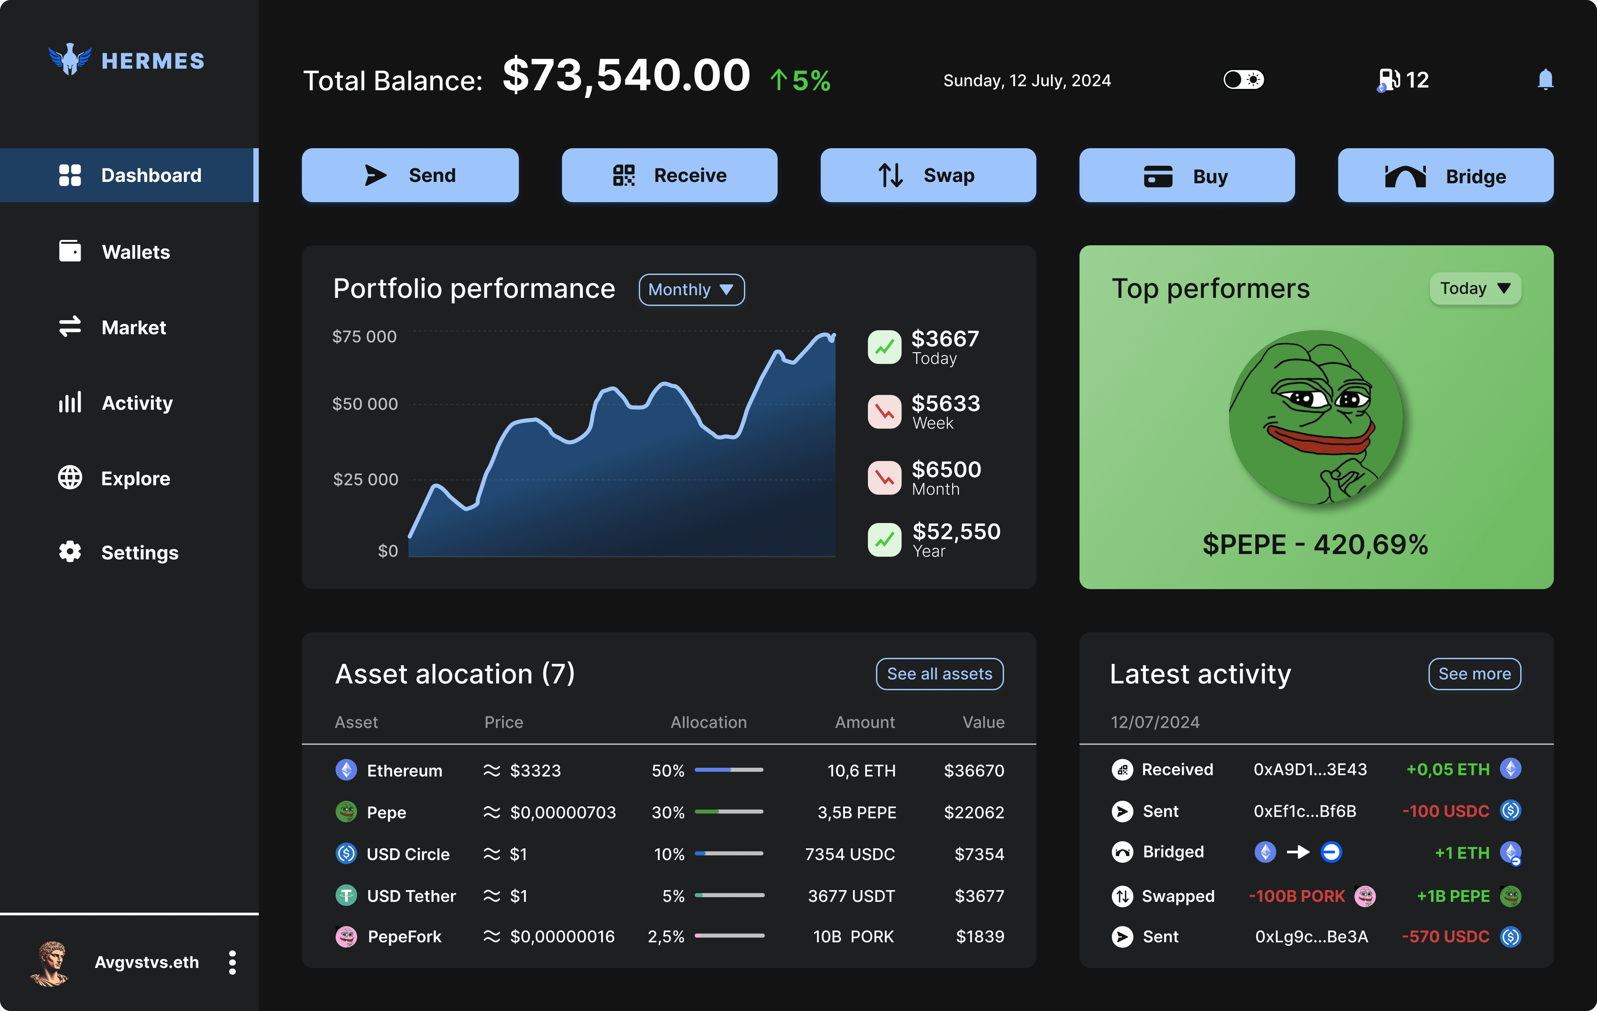Screen dimensions: 1597x1011
Task: Open Settings gear icon in sidebar
Action: pos(70,552)
